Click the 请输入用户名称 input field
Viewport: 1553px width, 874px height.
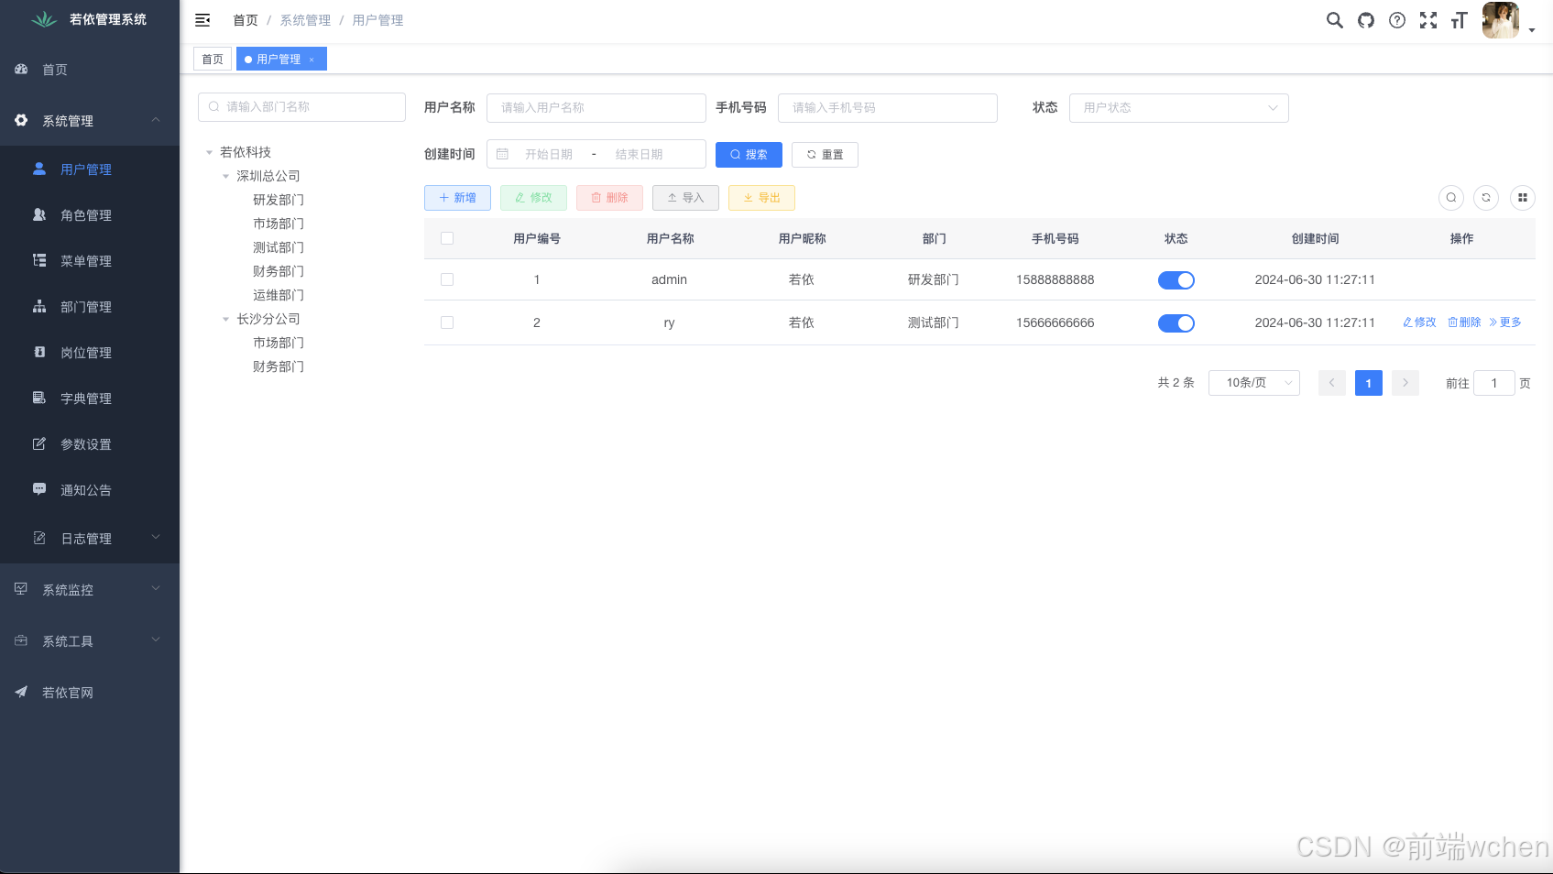pyautogui.click(x=596, y=107)
